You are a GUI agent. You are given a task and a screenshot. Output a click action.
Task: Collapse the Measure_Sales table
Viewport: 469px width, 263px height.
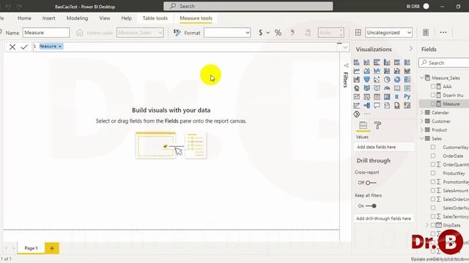[422, 78]
